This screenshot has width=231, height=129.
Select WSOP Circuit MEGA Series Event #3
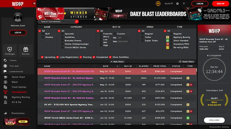pyautogui.click(x=117, y=118)
